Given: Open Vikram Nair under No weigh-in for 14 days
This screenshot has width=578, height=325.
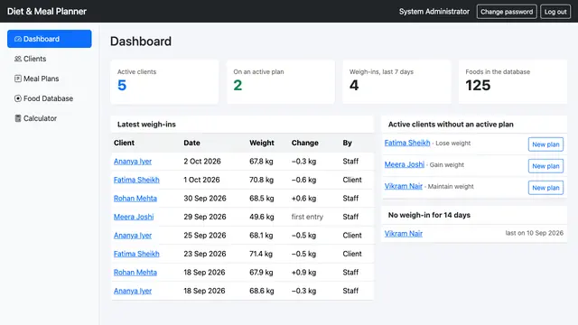Looking at the screenshot, I should (x=404, y=234).
